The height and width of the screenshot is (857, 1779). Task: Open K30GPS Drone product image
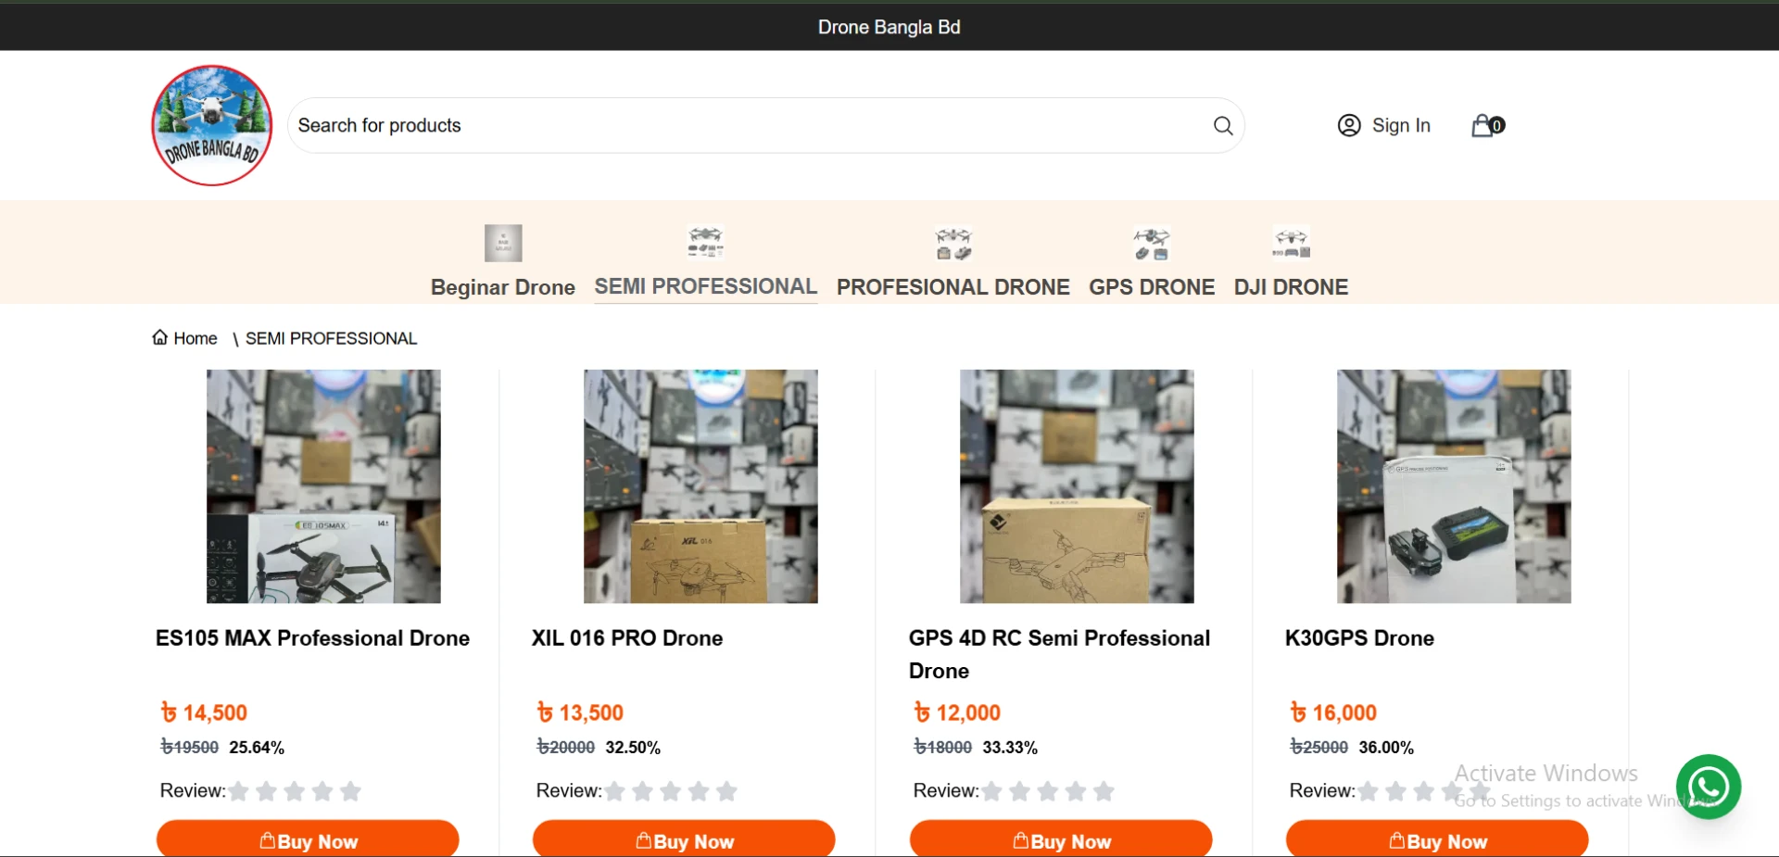[1454, 486]
